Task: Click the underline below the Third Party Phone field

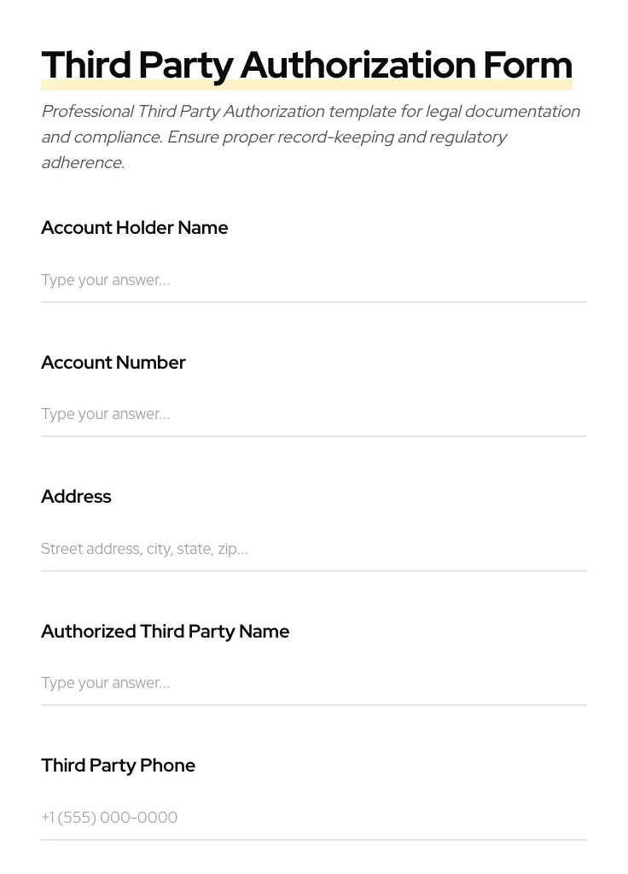Action: click(x=314, y=842)
